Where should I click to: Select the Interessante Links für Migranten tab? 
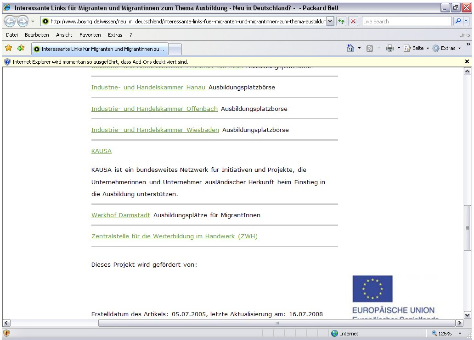(100, 49)
